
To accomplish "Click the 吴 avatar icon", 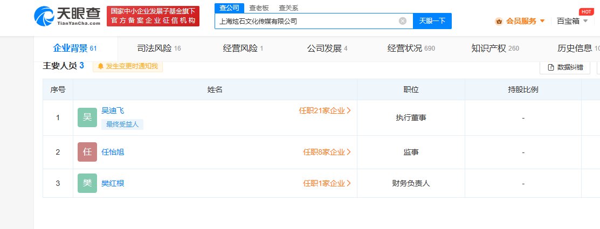I will tap(87, 117).
